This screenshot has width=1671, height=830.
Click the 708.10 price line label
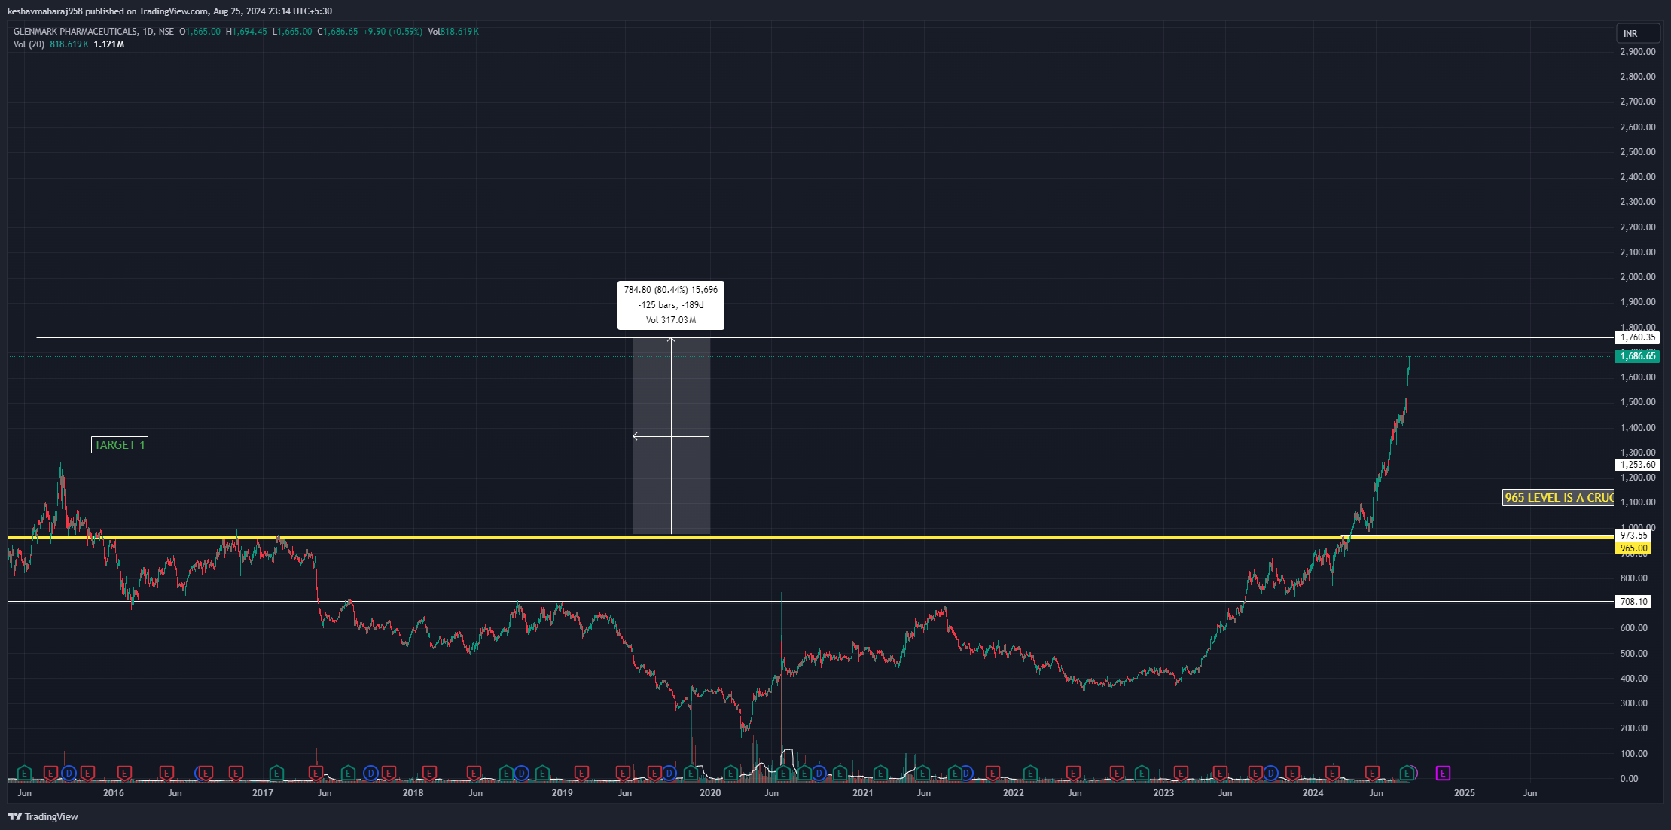pos(1633,601)
